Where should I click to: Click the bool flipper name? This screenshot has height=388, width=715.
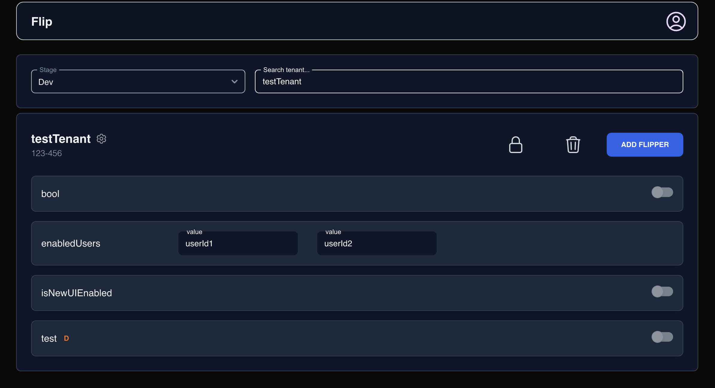tap(50, 194)
